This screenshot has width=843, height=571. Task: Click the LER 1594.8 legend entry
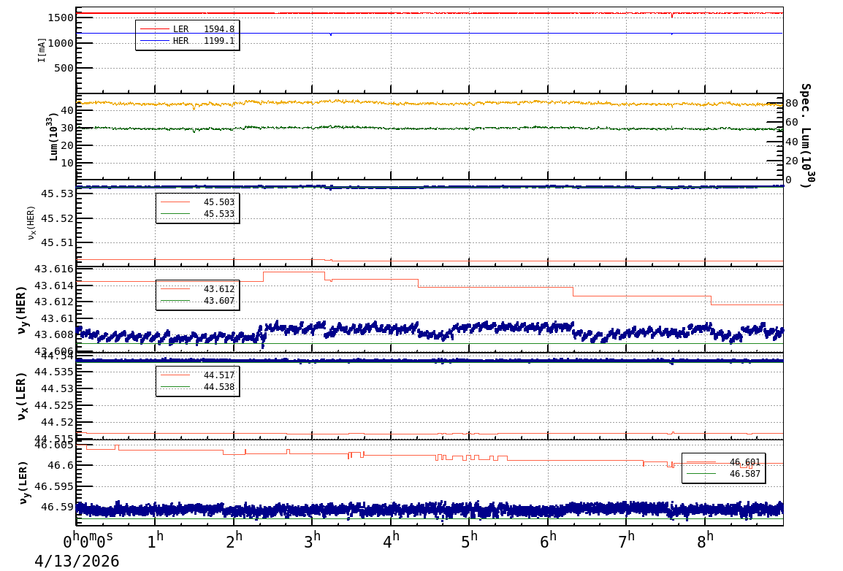[187, 29]
